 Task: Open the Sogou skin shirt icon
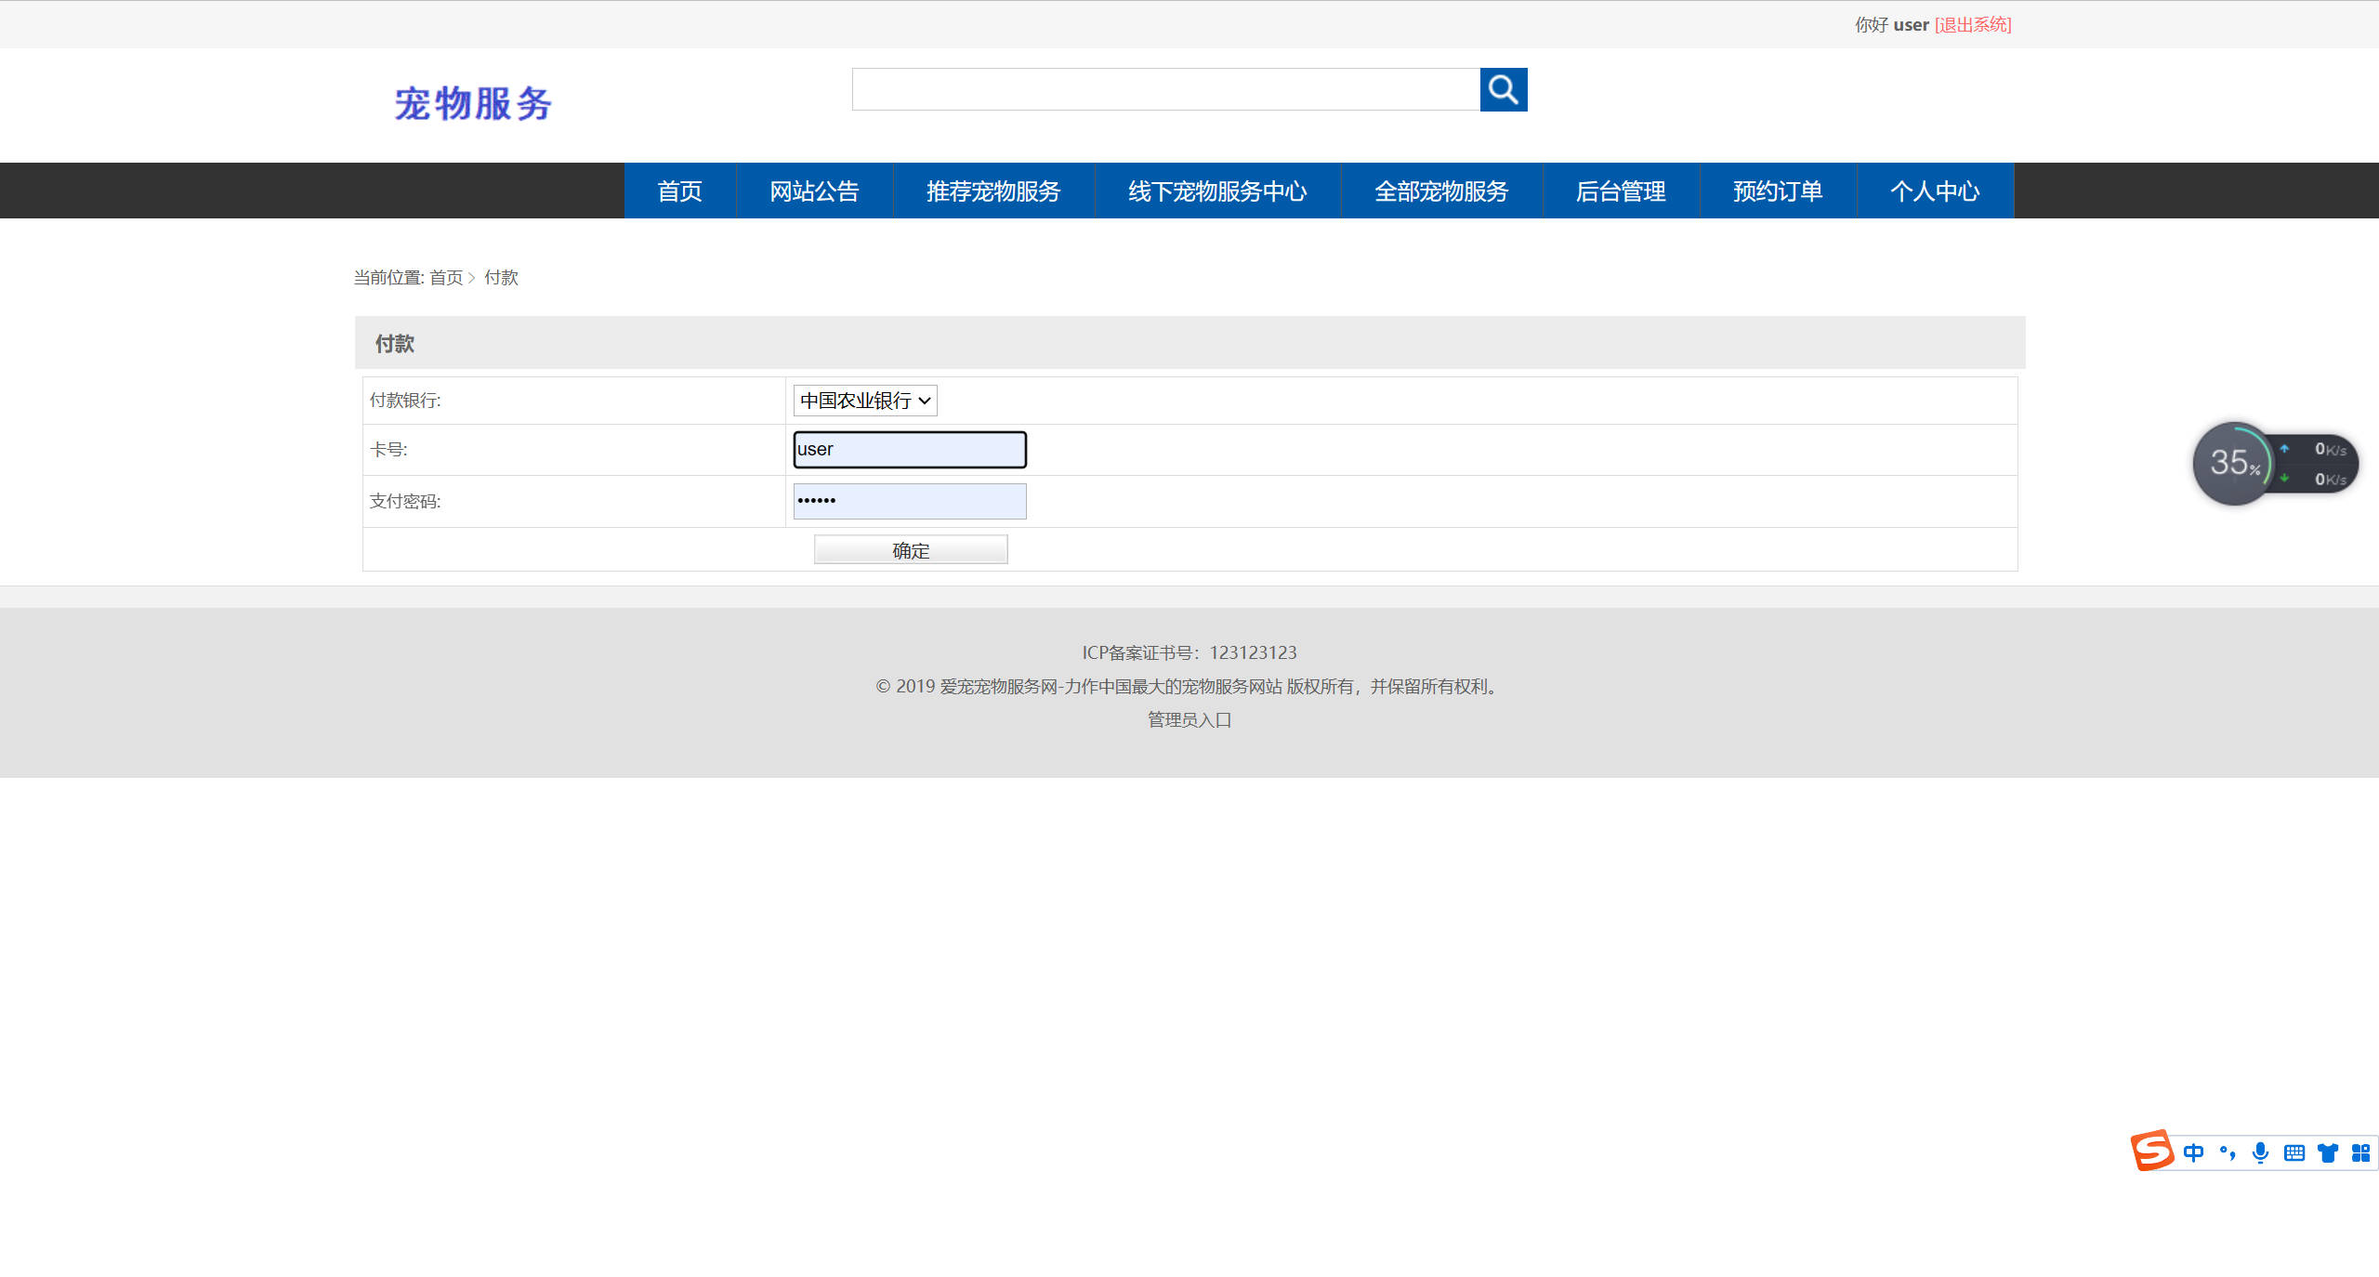[2327, 1152]
